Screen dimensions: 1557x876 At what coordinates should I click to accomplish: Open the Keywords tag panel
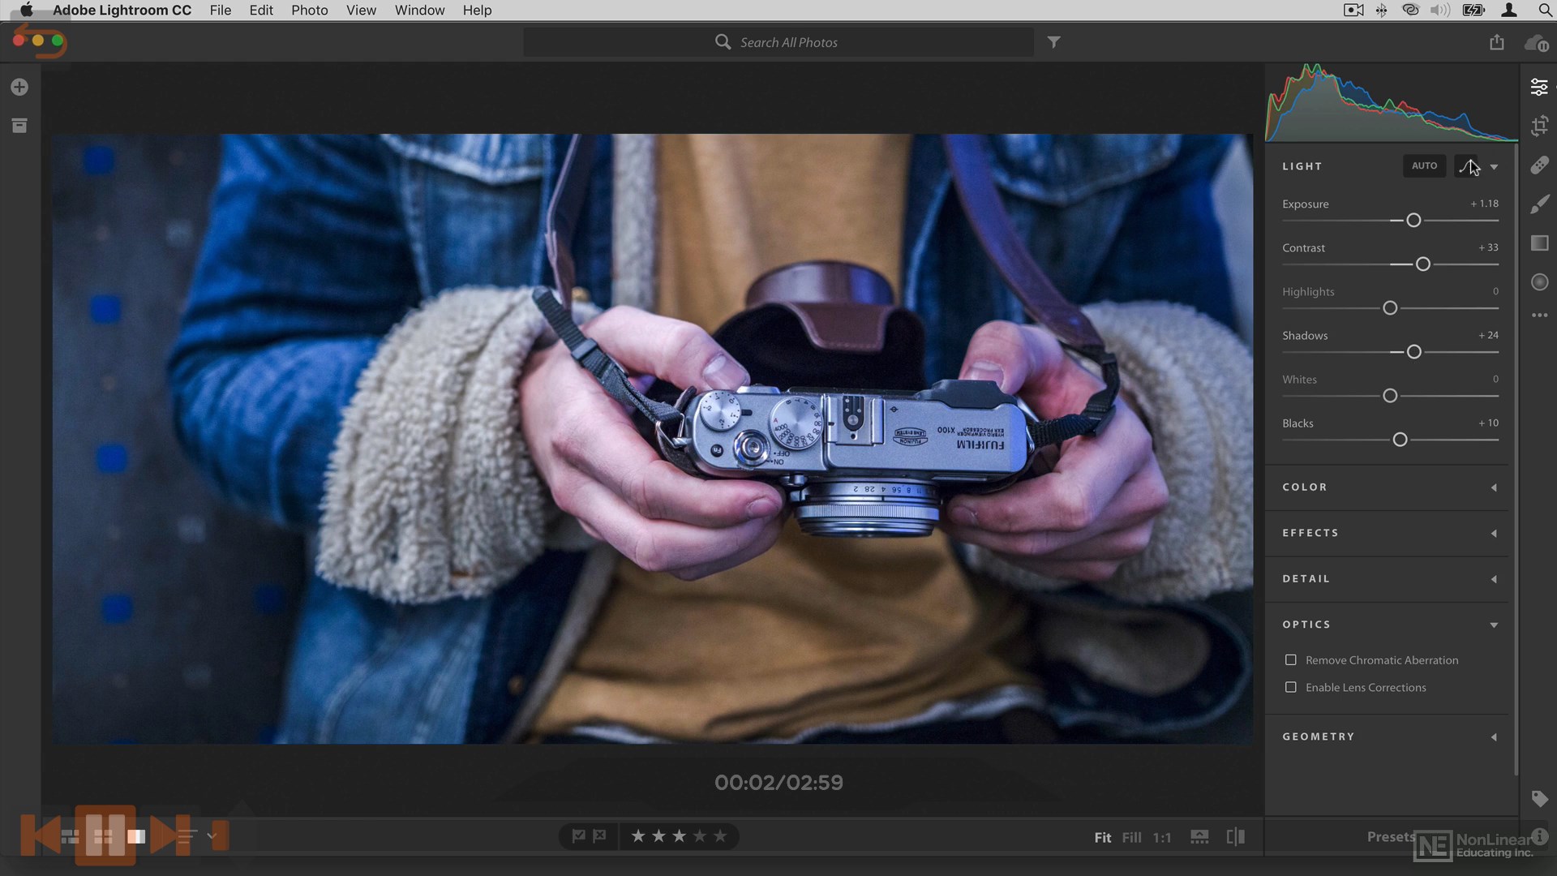click(x=1539, y=799)
